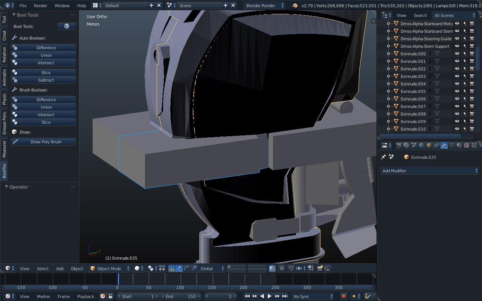This screenshot has width=482, height=301.
Task: Add a new screen layout with plus icon
Action: tap(151, 5)
